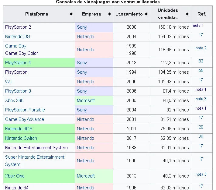Select launch year 2000 cell
Viewport: 216px width, 190px height.
[x=132, y=27]
